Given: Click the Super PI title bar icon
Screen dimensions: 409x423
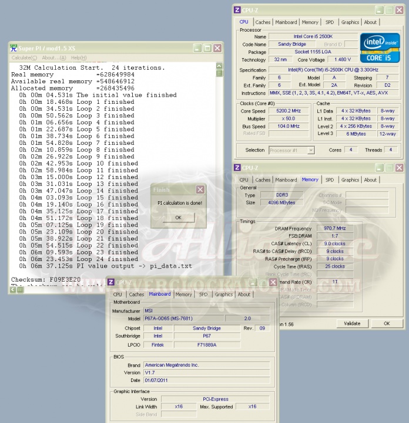Looking at the screenshot, I should [14, 48].
